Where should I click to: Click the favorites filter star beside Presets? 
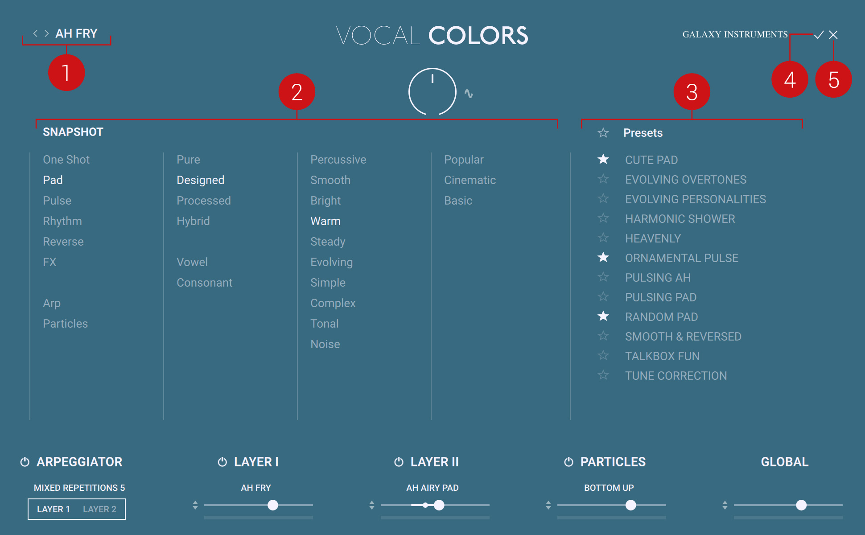point(603,133)
